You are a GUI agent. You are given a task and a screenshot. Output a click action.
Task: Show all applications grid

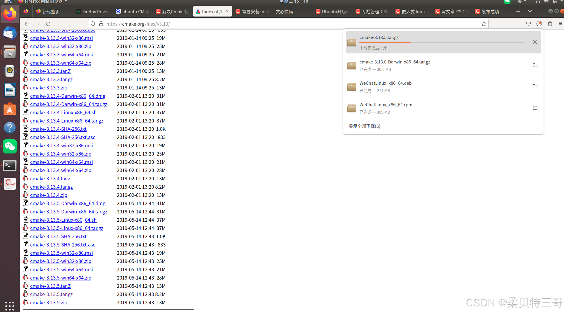tap(10, 306)
